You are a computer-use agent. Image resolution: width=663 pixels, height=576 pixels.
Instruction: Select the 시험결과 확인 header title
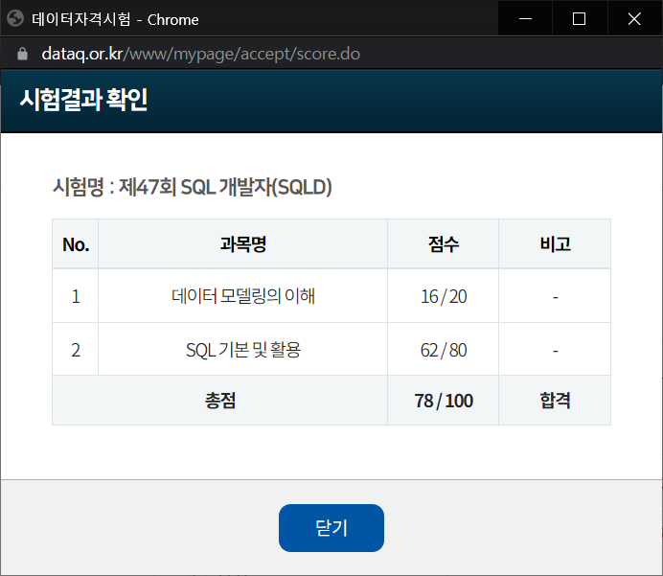pyautogui.click(x=83, y=100)
